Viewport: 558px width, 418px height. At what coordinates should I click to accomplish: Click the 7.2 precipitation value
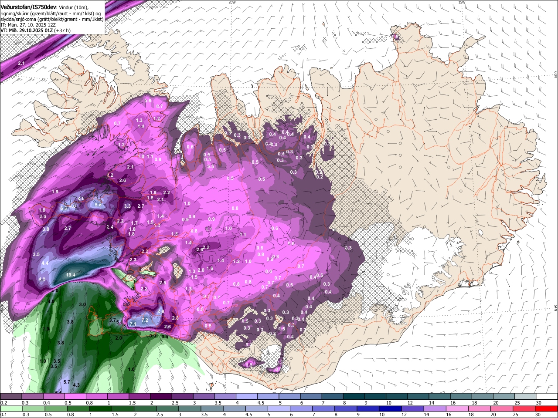click(x=145, y=320)
